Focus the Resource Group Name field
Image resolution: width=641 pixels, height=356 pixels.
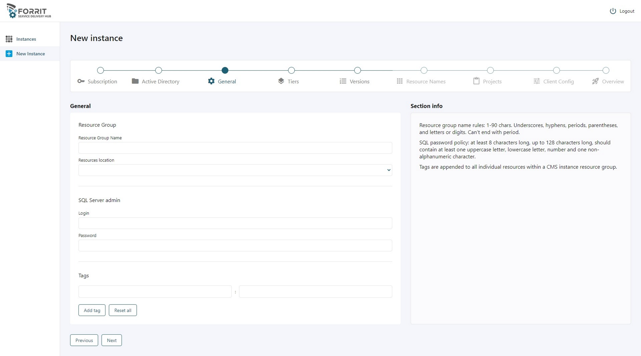pyautogui.click(x=235, y=148)
